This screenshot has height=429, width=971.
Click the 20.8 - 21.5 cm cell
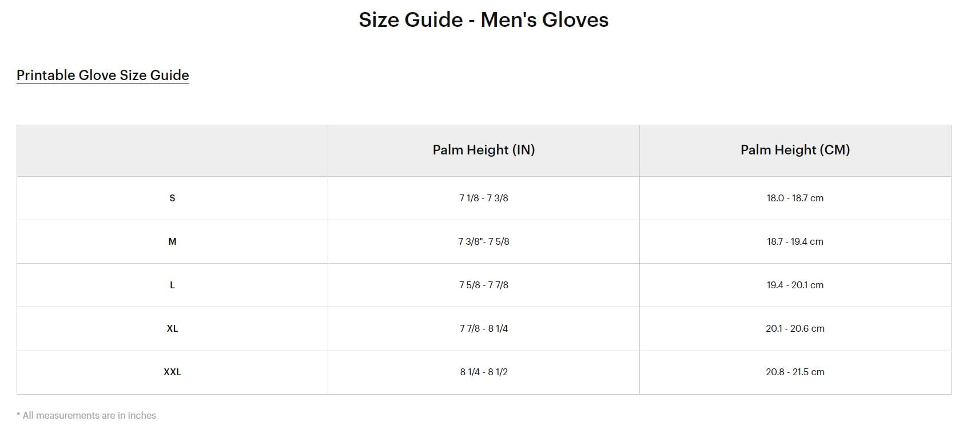[795, 372]
